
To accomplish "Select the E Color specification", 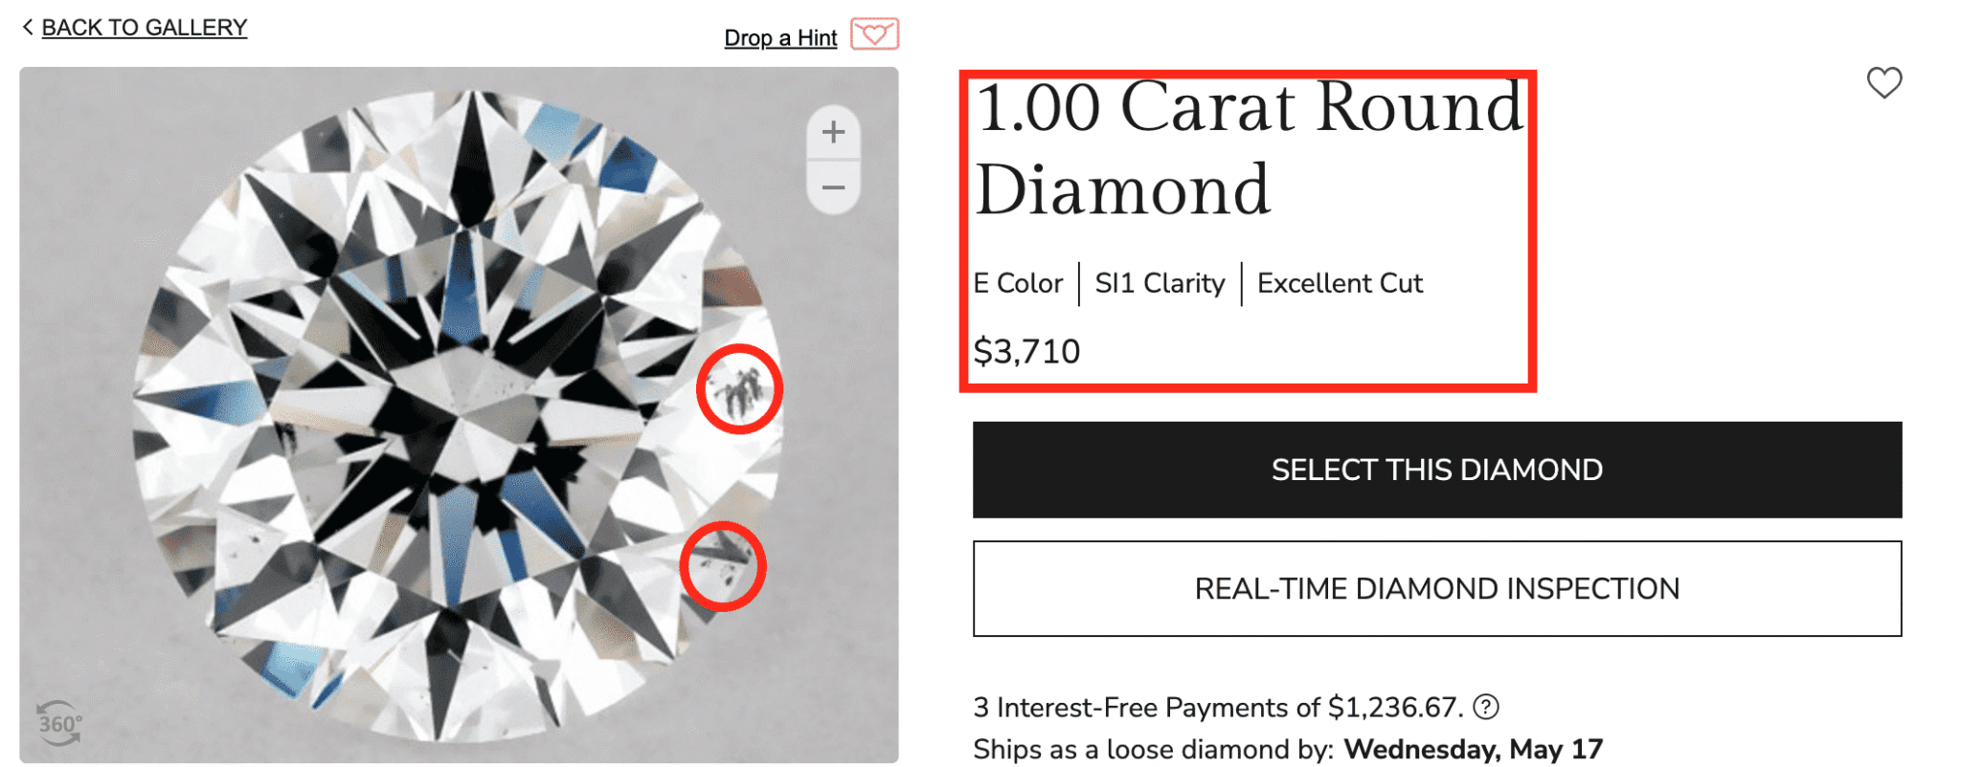I will tap(1018, 283).
